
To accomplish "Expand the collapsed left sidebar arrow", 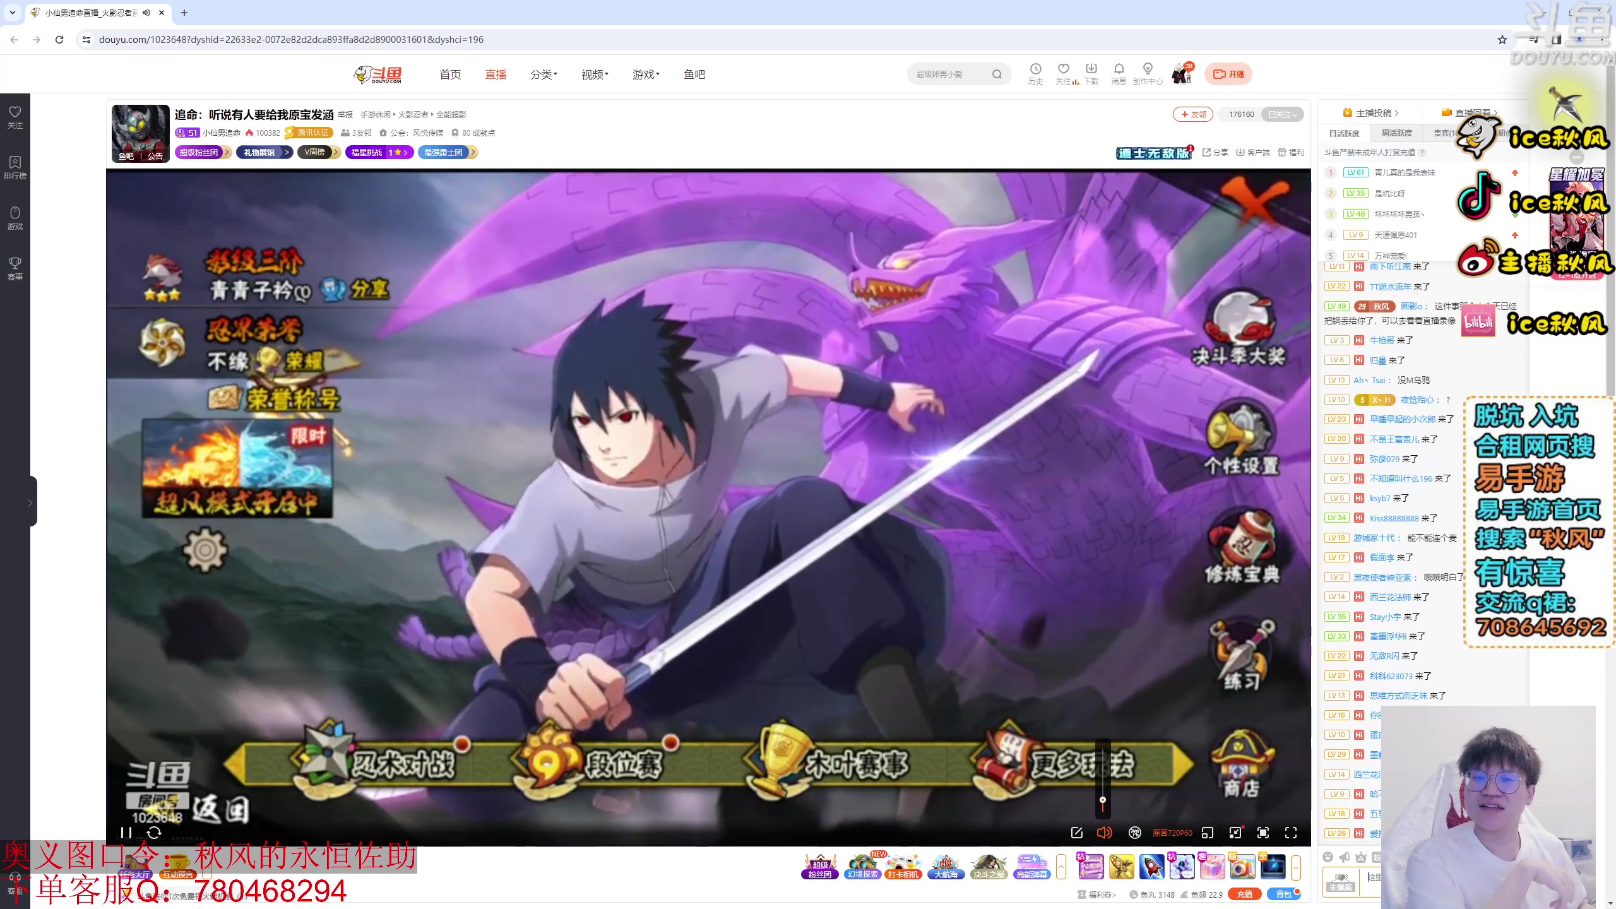I will (x=30, y=502).
